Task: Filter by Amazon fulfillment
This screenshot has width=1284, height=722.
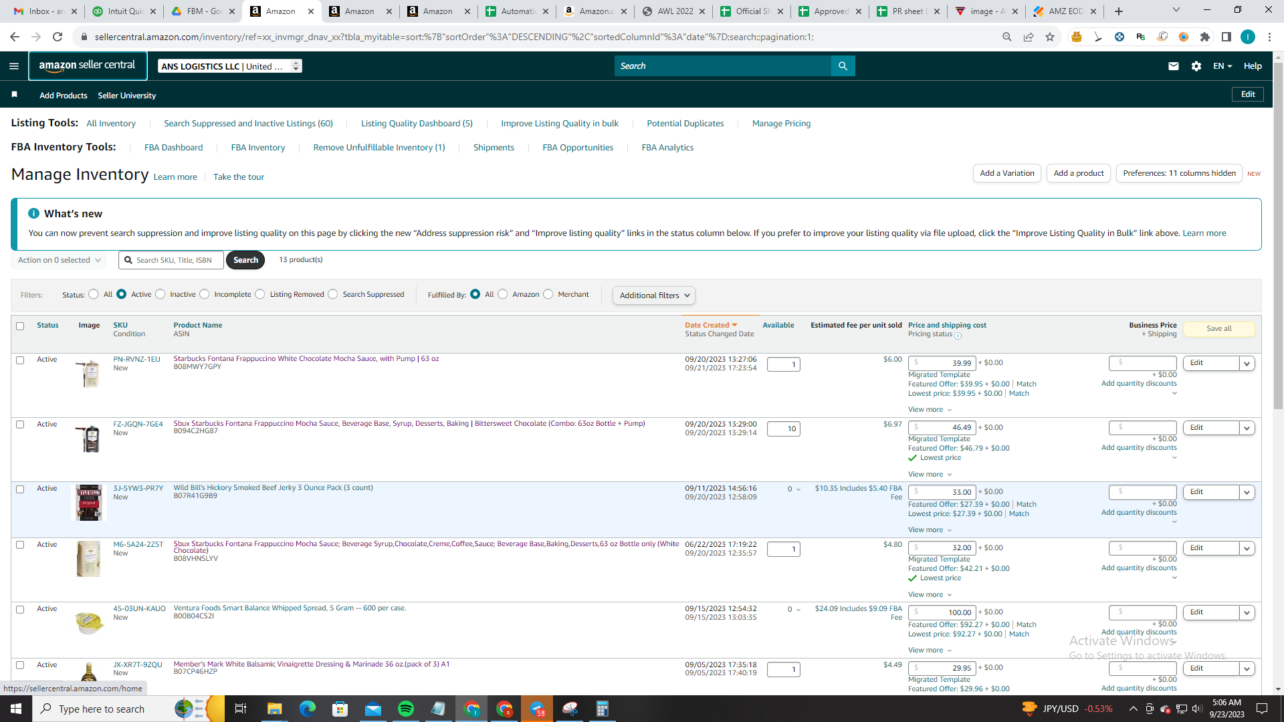Action: (503, 294)
